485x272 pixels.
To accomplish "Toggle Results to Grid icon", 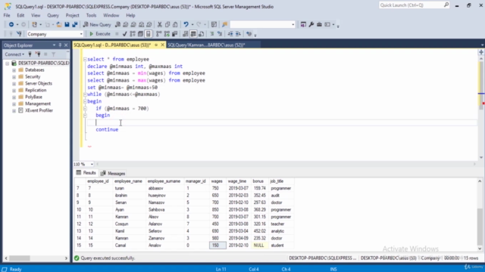I will tap(193, 34).
